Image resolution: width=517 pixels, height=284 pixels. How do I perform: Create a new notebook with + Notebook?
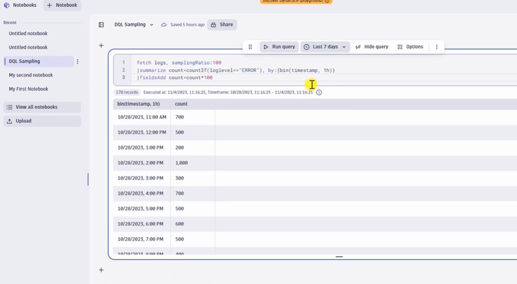coord(62,5)
